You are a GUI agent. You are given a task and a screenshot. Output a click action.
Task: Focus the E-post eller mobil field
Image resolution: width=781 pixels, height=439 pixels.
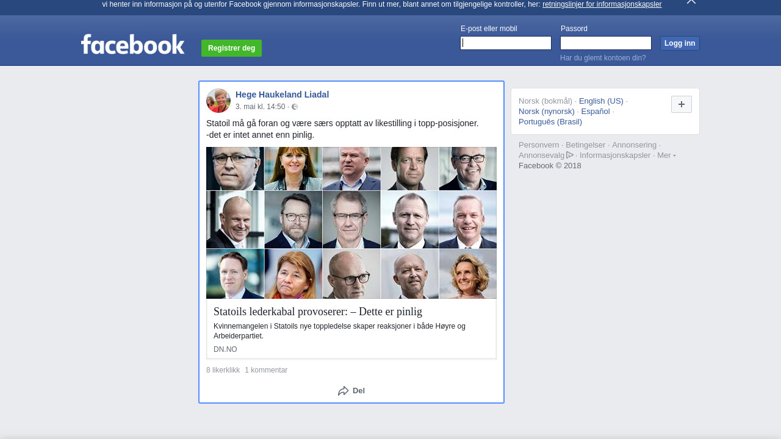point(506,43)
